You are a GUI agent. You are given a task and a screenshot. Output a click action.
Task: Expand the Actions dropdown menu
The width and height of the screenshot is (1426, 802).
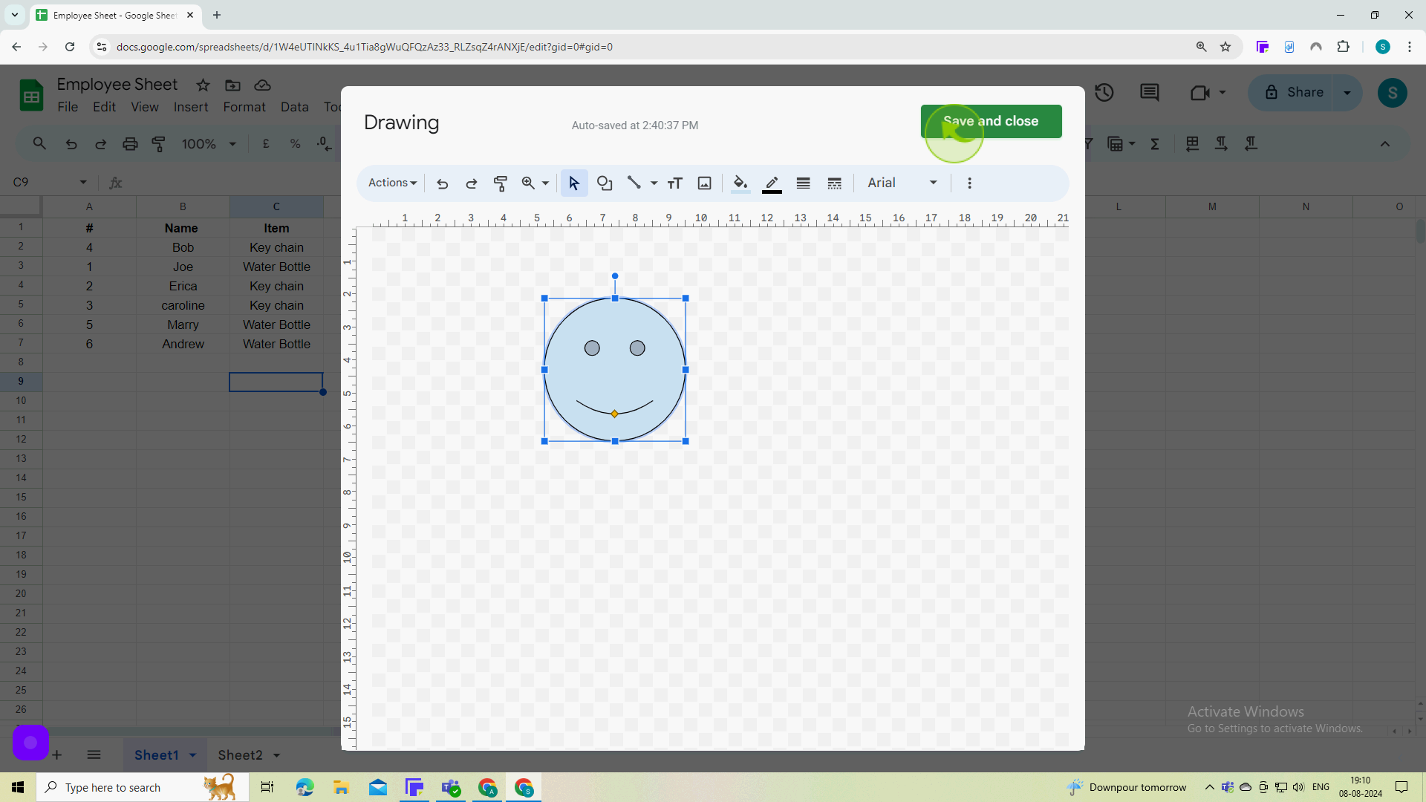(x=391, y=183)
